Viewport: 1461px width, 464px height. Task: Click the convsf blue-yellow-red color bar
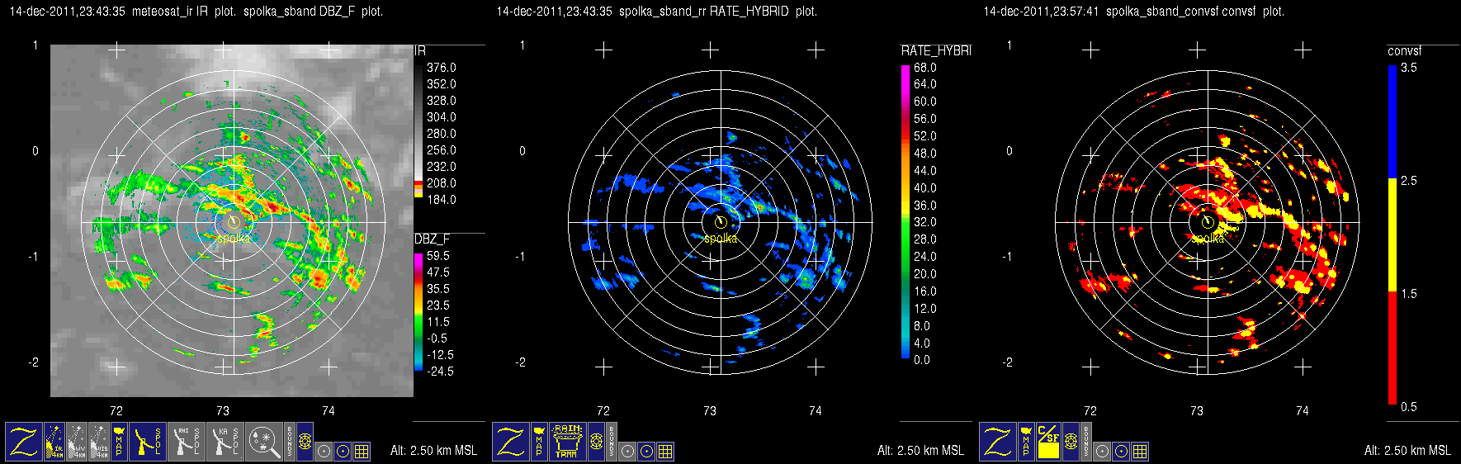tap(1392, 234)
